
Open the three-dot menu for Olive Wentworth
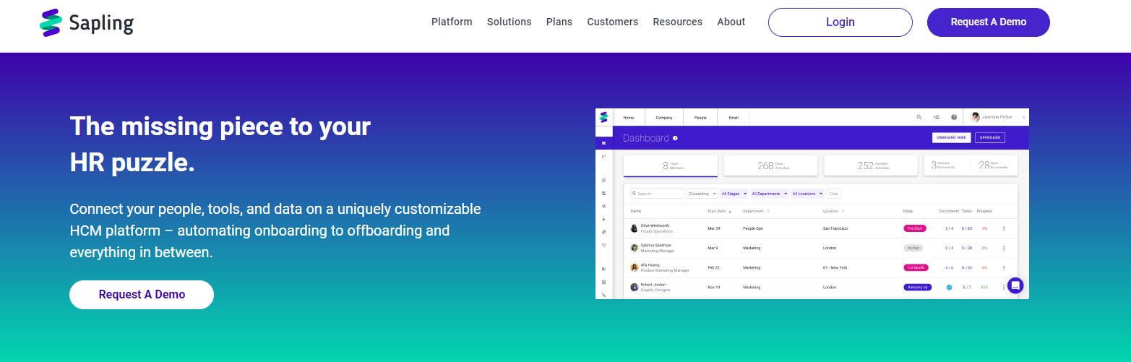[1004, 228]
